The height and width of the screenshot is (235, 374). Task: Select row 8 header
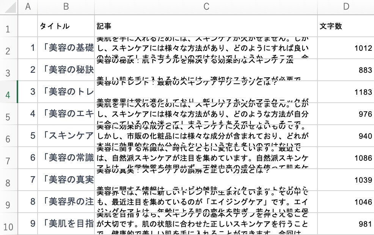9,180
